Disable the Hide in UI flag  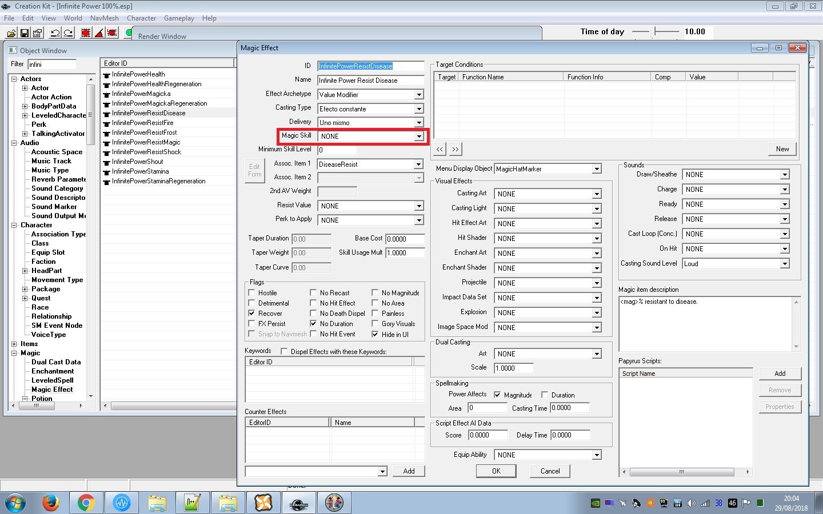(375, 334)
